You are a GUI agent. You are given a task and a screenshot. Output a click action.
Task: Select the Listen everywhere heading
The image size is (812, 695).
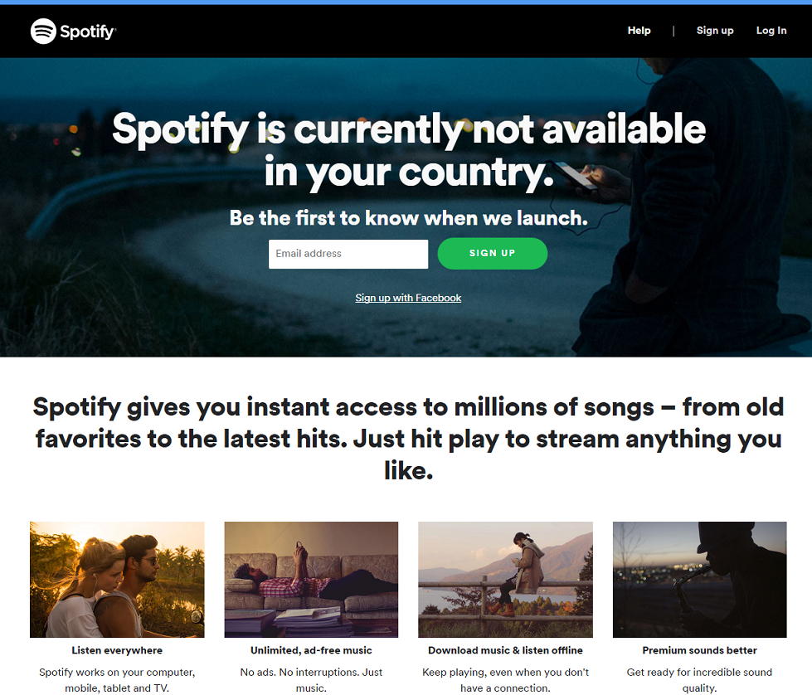point(116,650)
